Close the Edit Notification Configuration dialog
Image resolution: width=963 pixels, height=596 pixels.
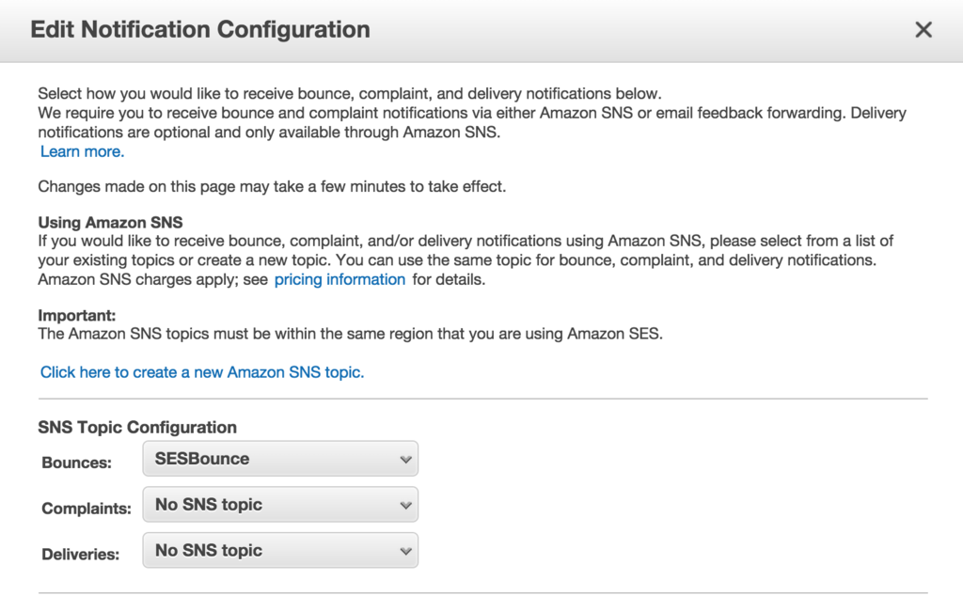pyautogui.click(x=924, y=30)
